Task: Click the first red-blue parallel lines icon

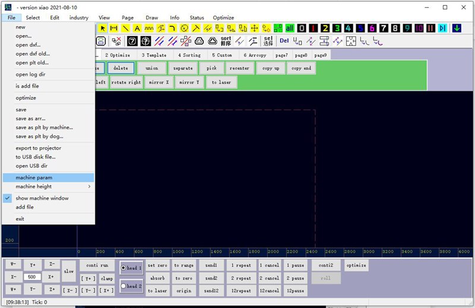Action: point(159,41)
